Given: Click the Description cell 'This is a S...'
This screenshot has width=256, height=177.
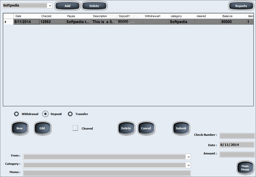Looking at the screenshot, I should [x=104, y=22].
